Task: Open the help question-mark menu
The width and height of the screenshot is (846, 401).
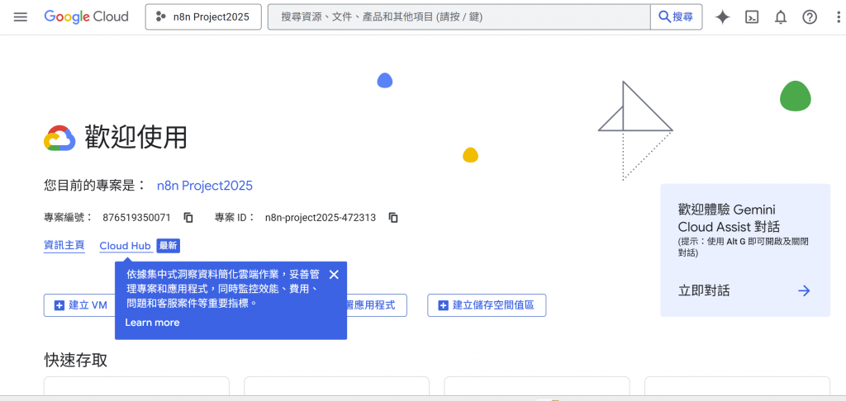Action: click(x=810, y=17)
